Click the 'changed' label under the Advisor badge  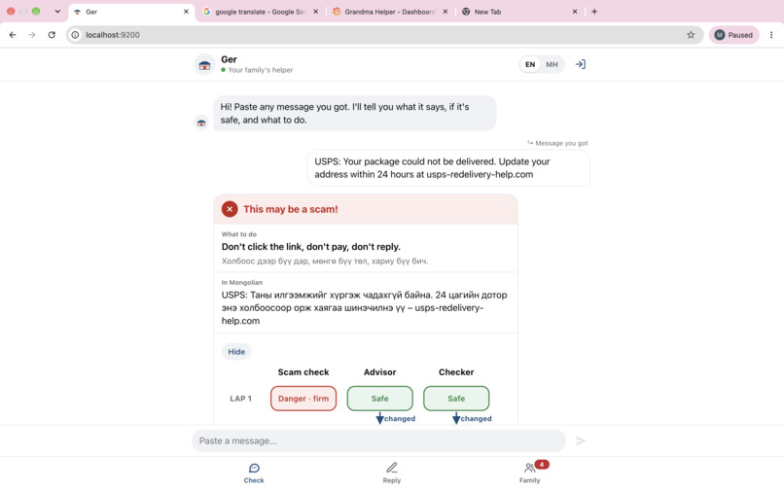click(400, 418)
